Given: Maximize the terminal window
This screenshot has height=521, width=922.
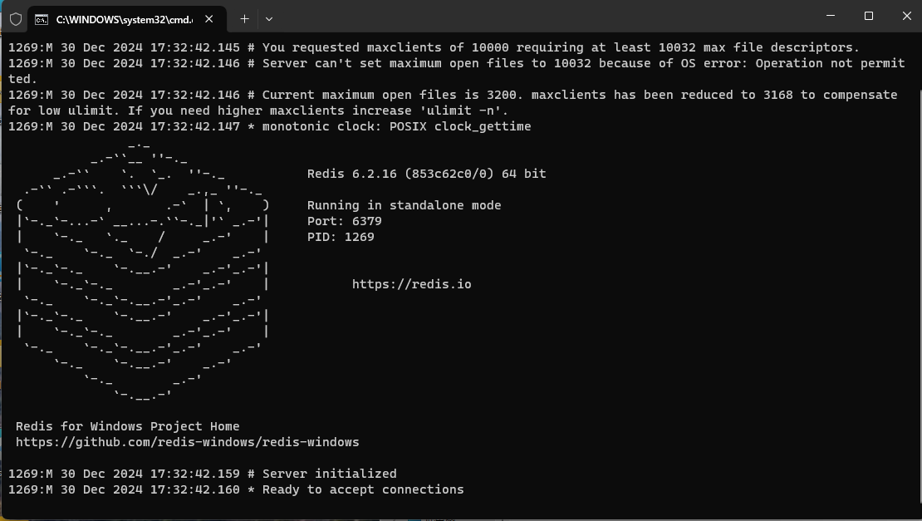Looking at the screenshot, I should click(x=869, y=16).
